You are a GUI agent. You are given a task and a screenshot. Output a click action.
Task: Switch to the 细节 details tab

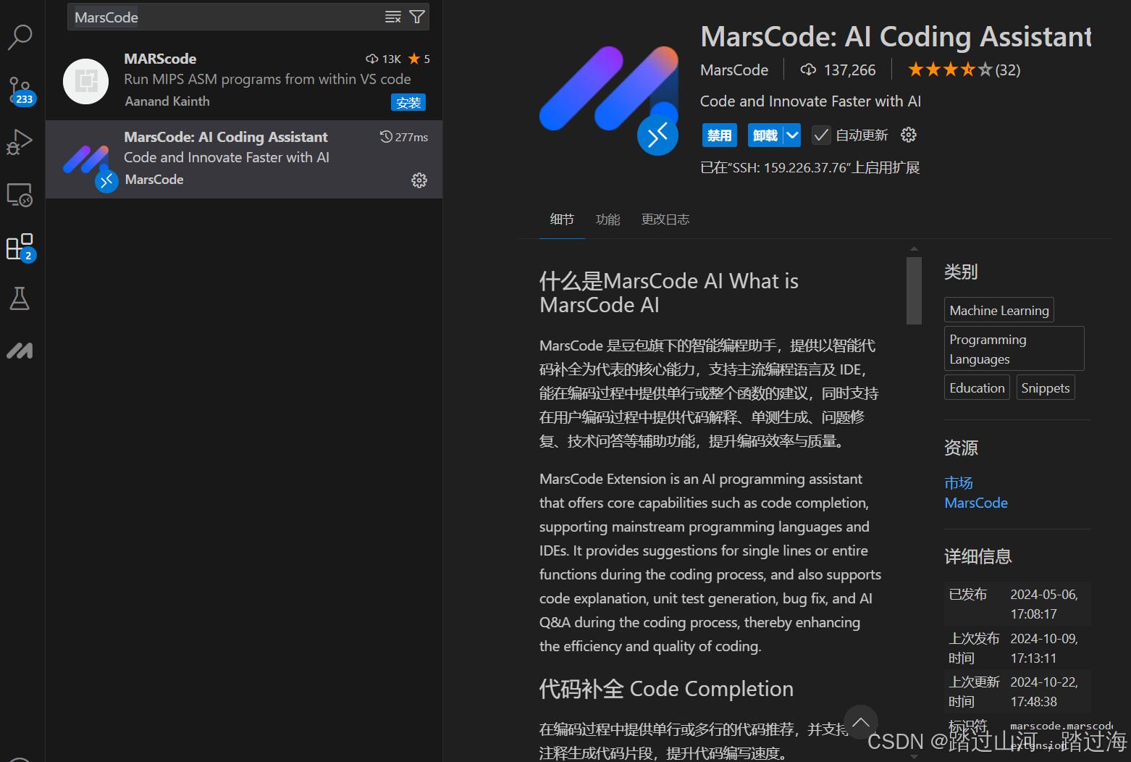[562, 219]
